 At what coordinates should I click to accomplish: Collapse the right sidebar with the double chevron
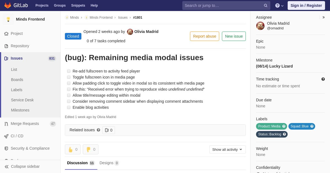click(x=323, y=17)
